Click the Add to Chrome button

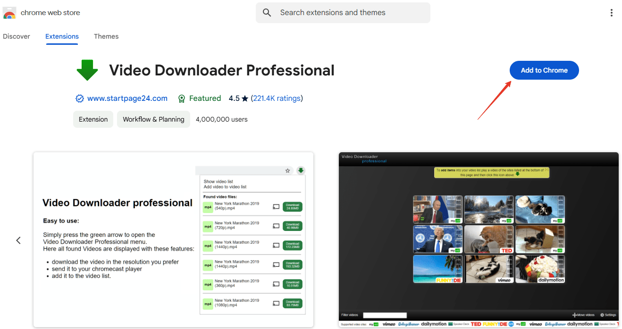pos(544,70)
